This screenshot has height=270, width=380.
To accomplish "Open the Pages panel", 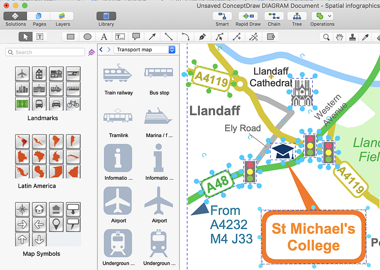I will [x=39, y=16].
